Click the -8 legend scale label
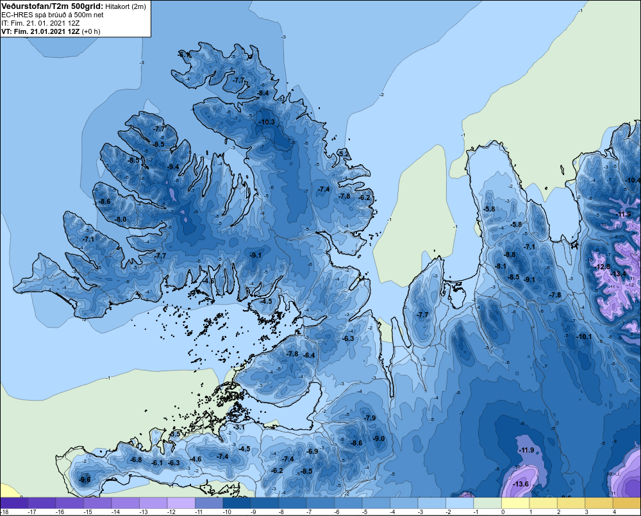The width and height of the screenshot is (641, 516). coord(281,512)
